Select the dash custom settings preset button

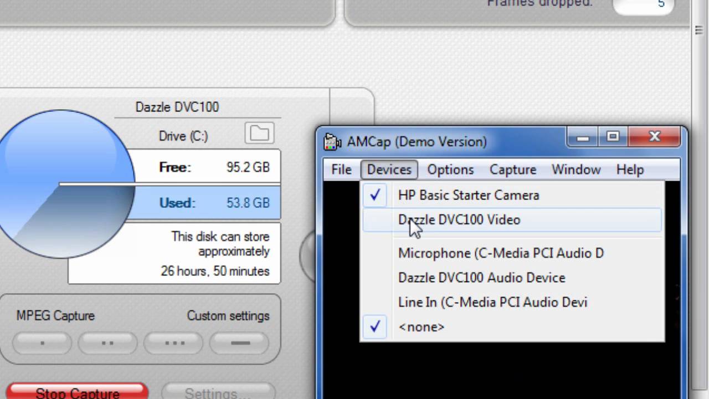click(x=240, y=343)
